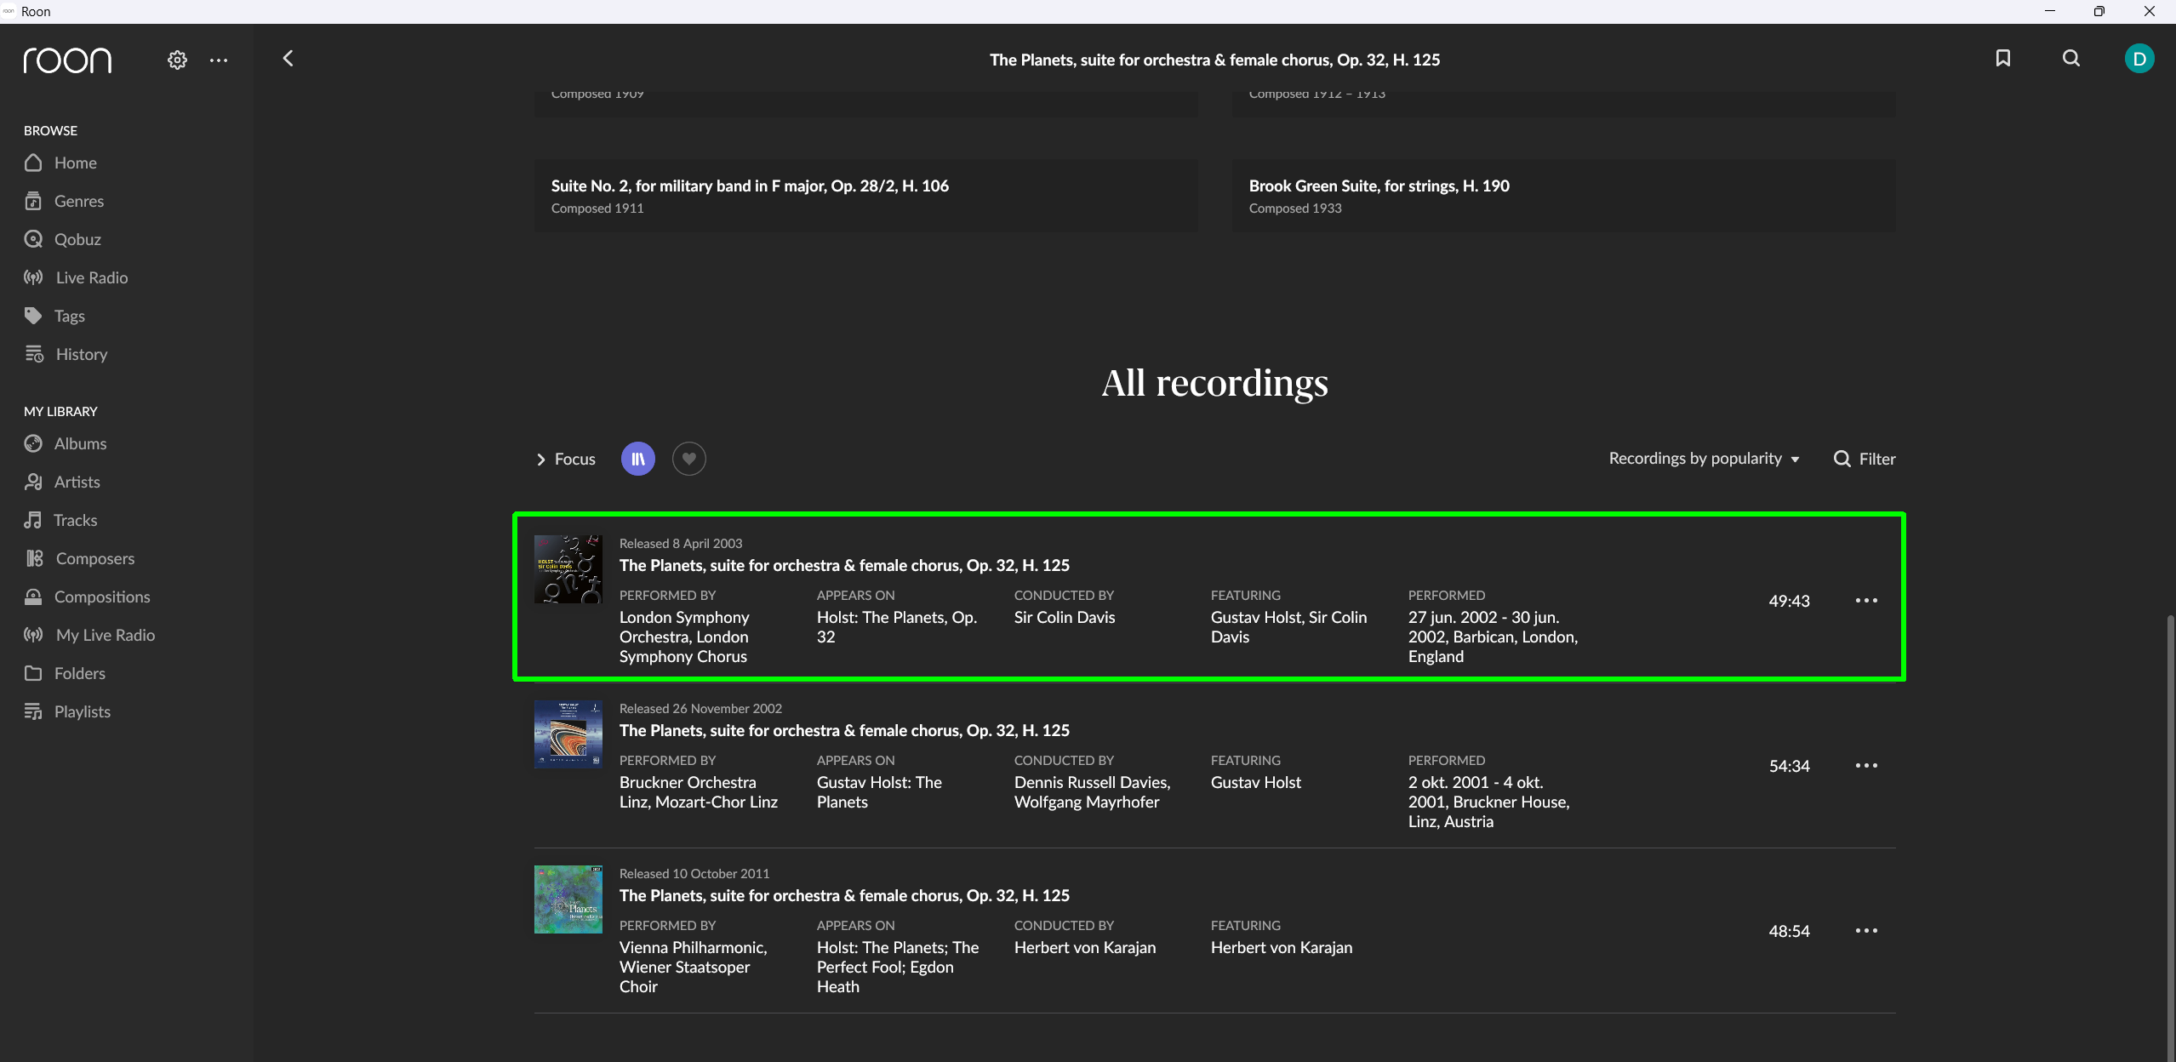The height and width of the screenshot is (1062, 2176).
Task: Click the Artists library icon
Action: (33, 482)
